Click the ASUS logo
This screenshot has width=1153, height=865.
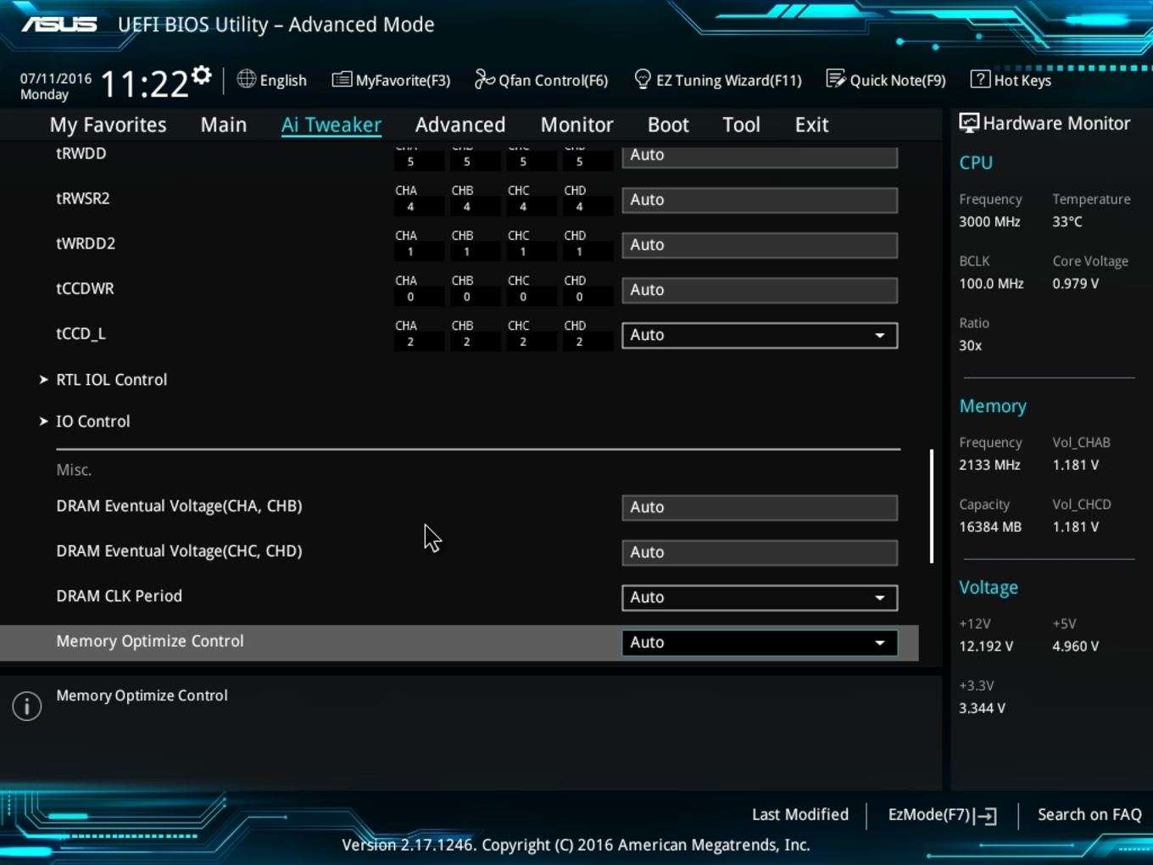click(x=59, y=25)
